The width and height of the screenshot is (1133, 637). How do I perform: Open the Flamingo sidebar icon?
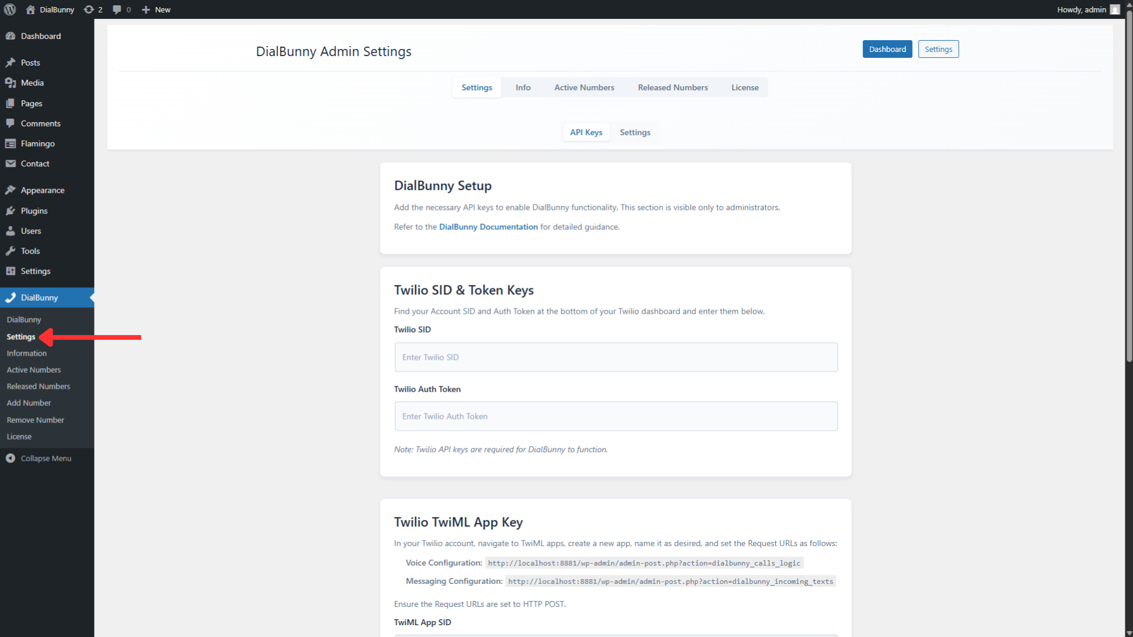pyautogui.click(x=11, y=143)
